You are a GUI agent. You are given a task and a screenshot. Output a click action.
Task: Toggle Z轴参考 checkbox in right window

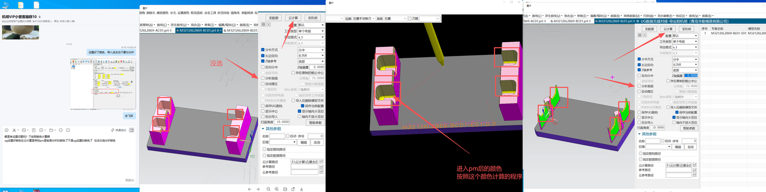point(640,70)
